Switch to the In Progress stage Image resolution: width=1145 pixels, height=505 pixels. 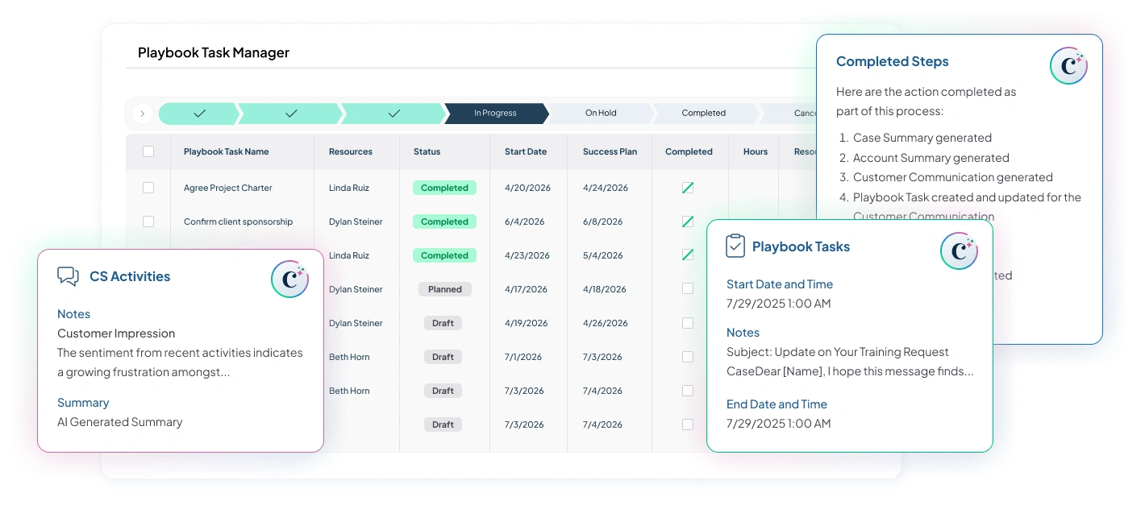(495, 114)
